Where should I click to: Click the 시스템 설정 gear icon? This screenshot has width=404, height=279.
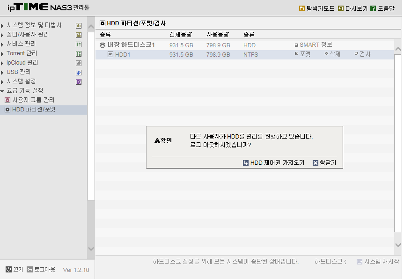pyautogui.click(x=79, y=82)
